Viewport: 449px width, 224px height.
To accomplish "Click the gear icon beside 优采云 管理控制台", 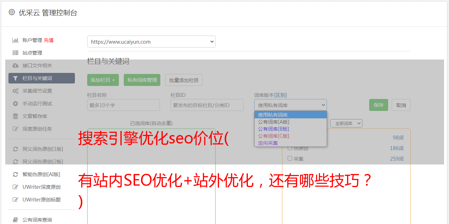I will point(12,12).
